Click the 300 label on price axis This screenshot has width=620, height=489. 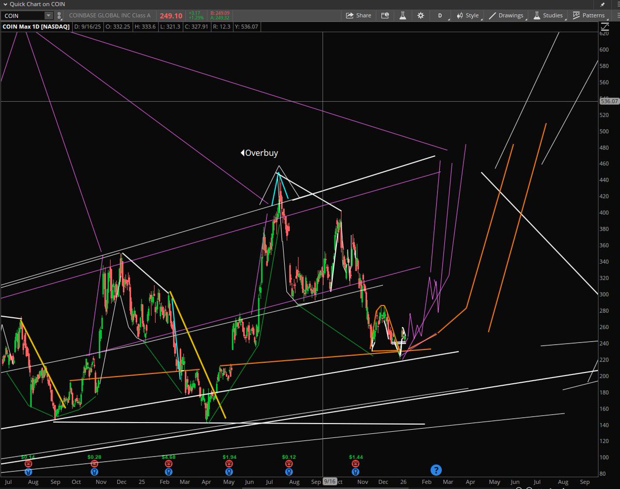coord(604,294)
